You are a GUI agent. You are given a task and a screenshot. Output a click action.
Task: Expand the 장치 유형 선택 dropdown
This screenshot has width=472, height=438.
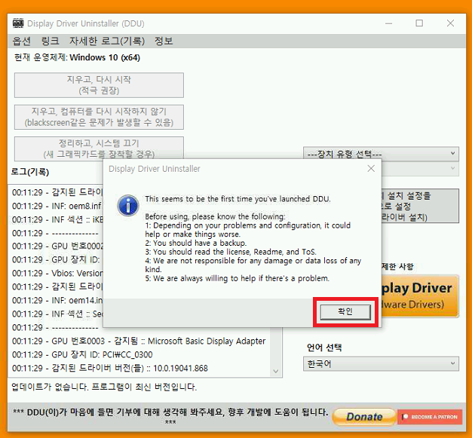381,154
